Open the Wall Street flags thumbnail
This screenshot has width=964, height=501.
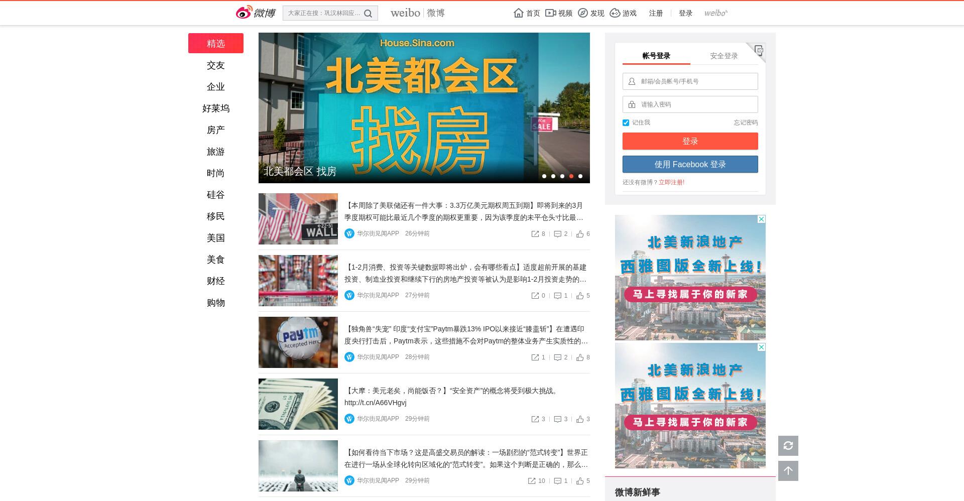(298, 219)
